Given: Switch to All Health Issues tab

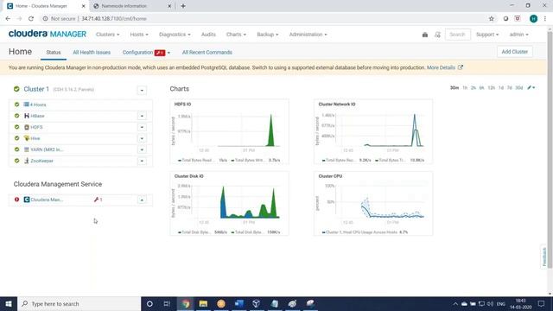Looking at the screenshot, I should [x=92, y=52].
